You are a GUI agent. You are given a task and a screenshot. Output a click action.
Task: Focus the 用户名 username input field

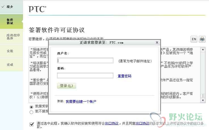pos(85,61)
